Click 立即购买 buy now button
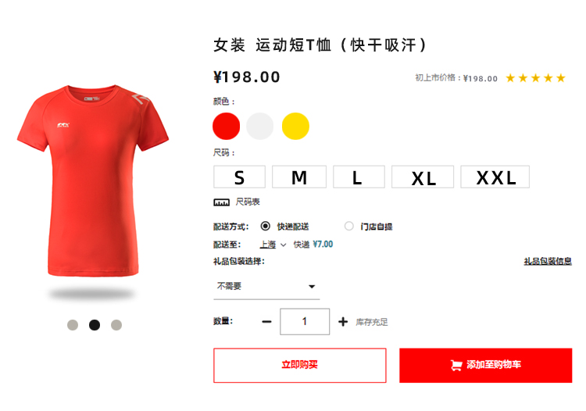 click(x=300, y=366)
